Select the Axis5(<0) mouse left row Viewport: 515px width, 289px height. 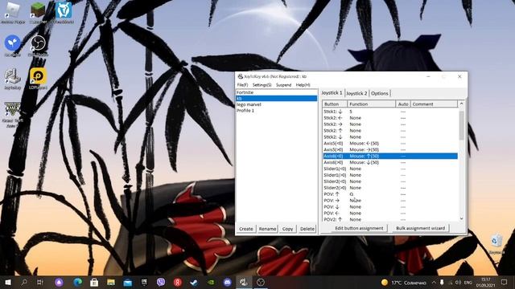coord(390,143)
